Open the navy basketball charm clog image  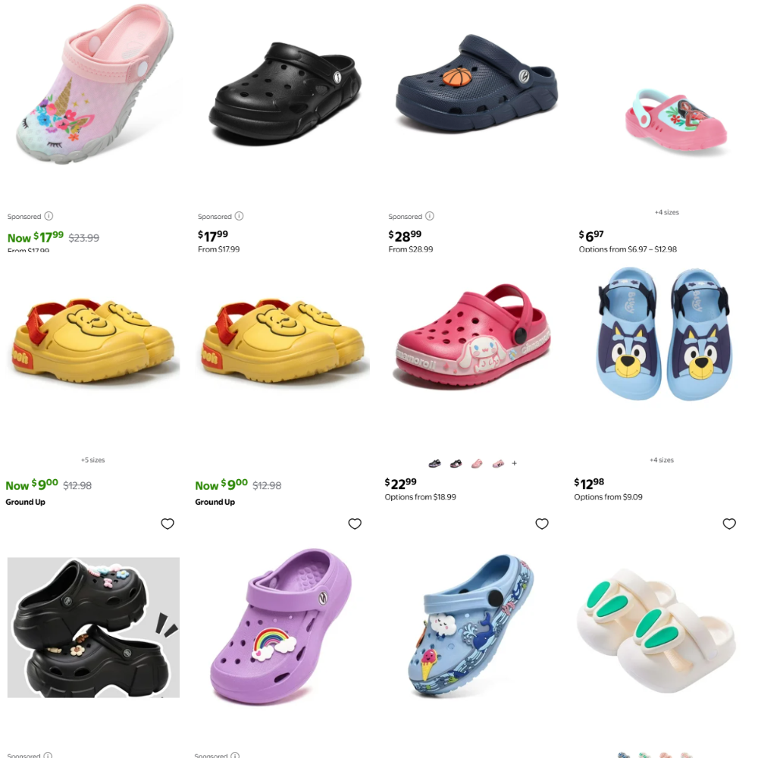(476, 83)
